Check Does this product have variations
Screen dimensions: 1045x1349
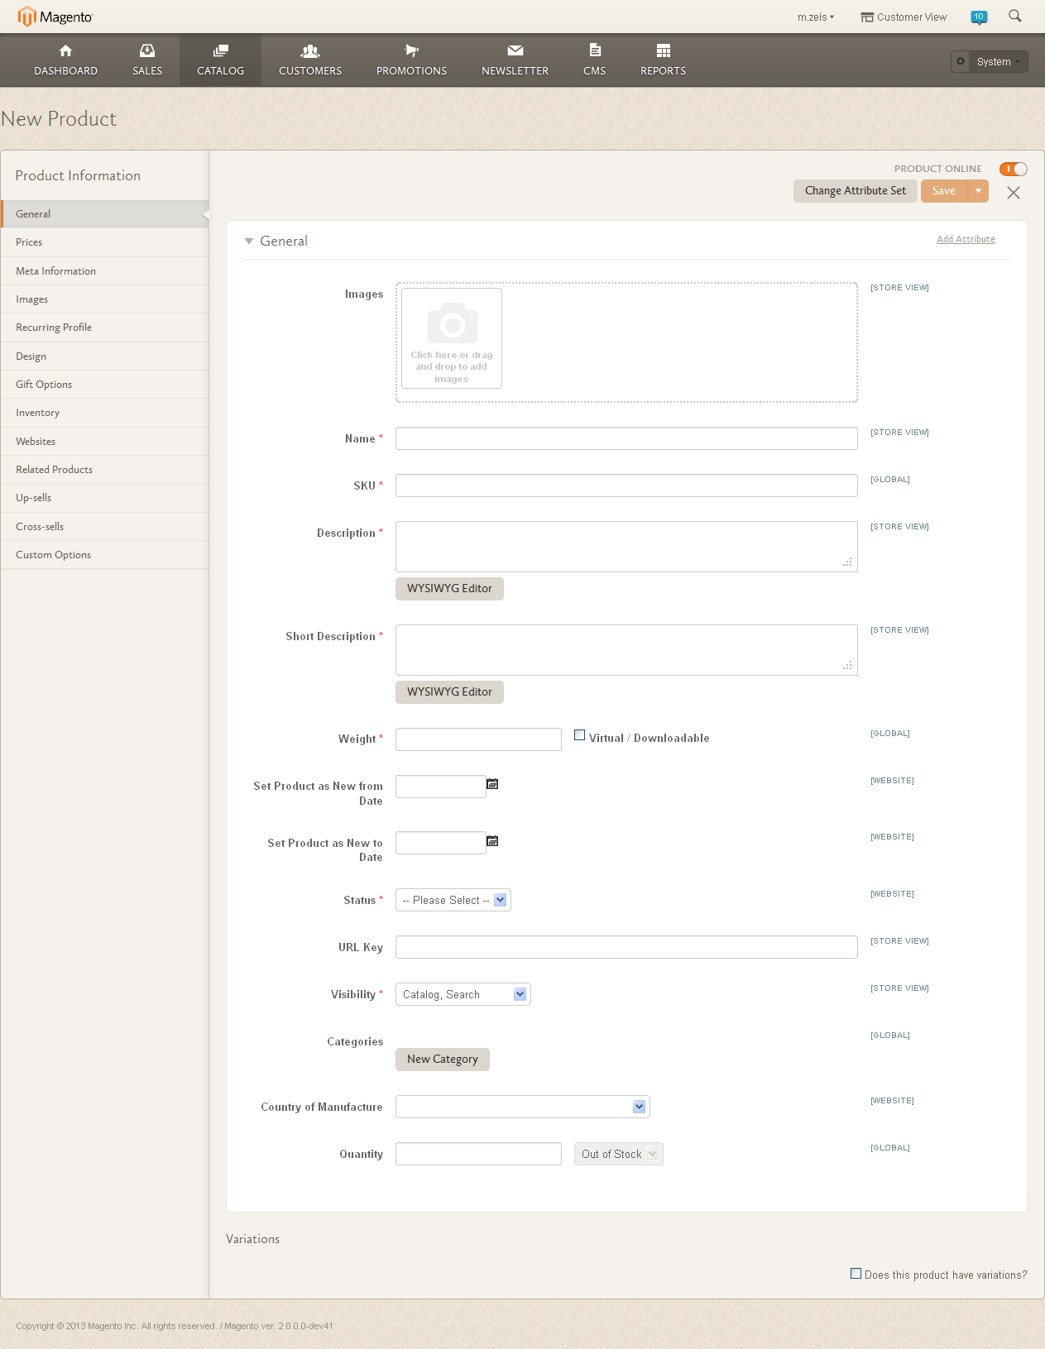856,1274
